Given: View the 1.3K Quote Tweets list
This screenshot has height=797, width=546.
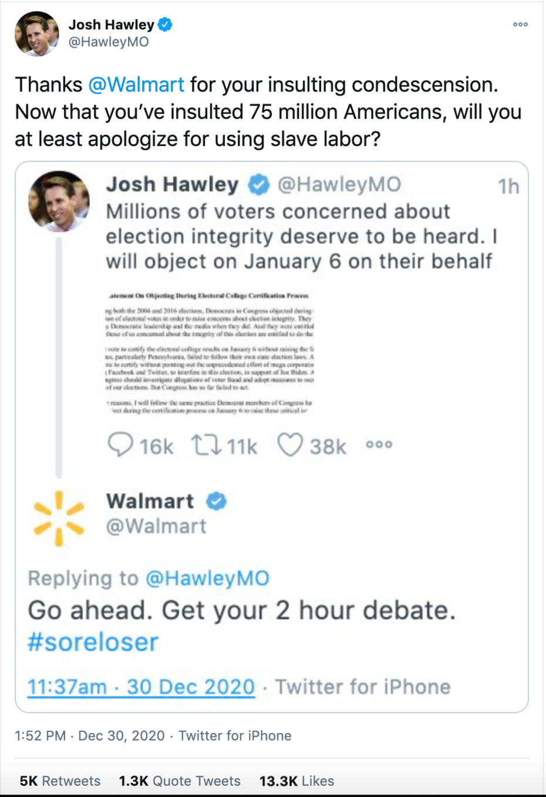Looking at the screenshot, I should tap(180, 781).
